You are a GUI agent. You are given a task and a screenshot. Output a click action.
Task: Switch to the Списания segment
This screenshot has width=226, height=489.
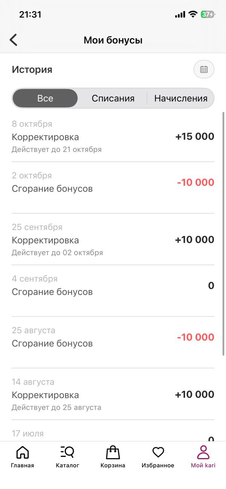coord(113,98)
